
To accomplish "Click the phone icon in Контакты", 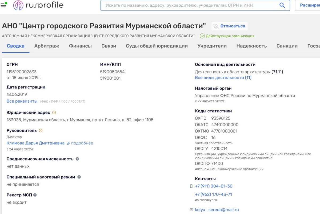I will [191, 186].
